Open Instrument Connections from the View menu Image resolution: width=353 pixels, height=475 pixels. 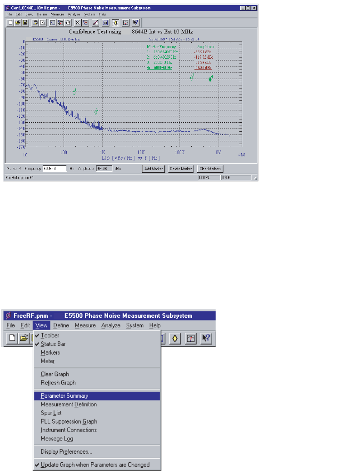click(x=97, y=430)
